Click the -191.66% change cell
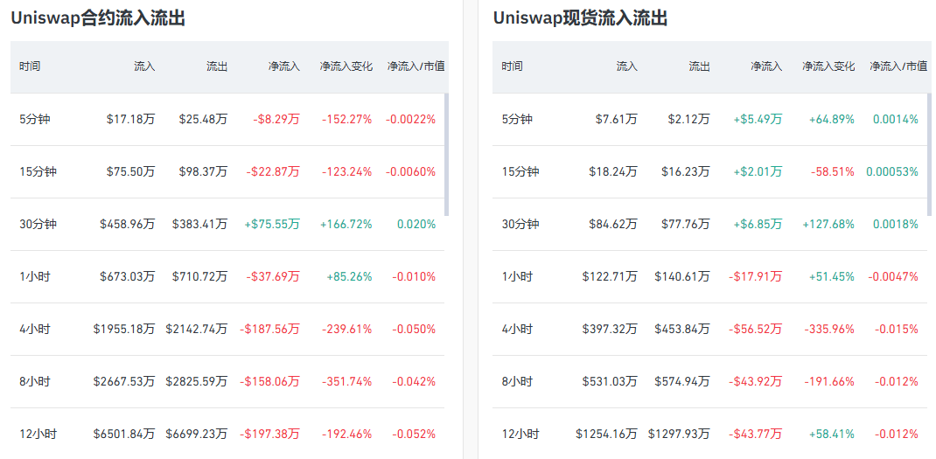The width and height of the screenshot is (936, 459). 829,382
